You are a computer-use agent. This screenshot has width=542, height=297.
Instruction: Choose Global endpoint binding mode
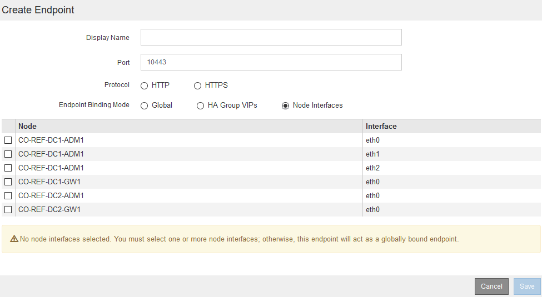click(x=144, y=105)
